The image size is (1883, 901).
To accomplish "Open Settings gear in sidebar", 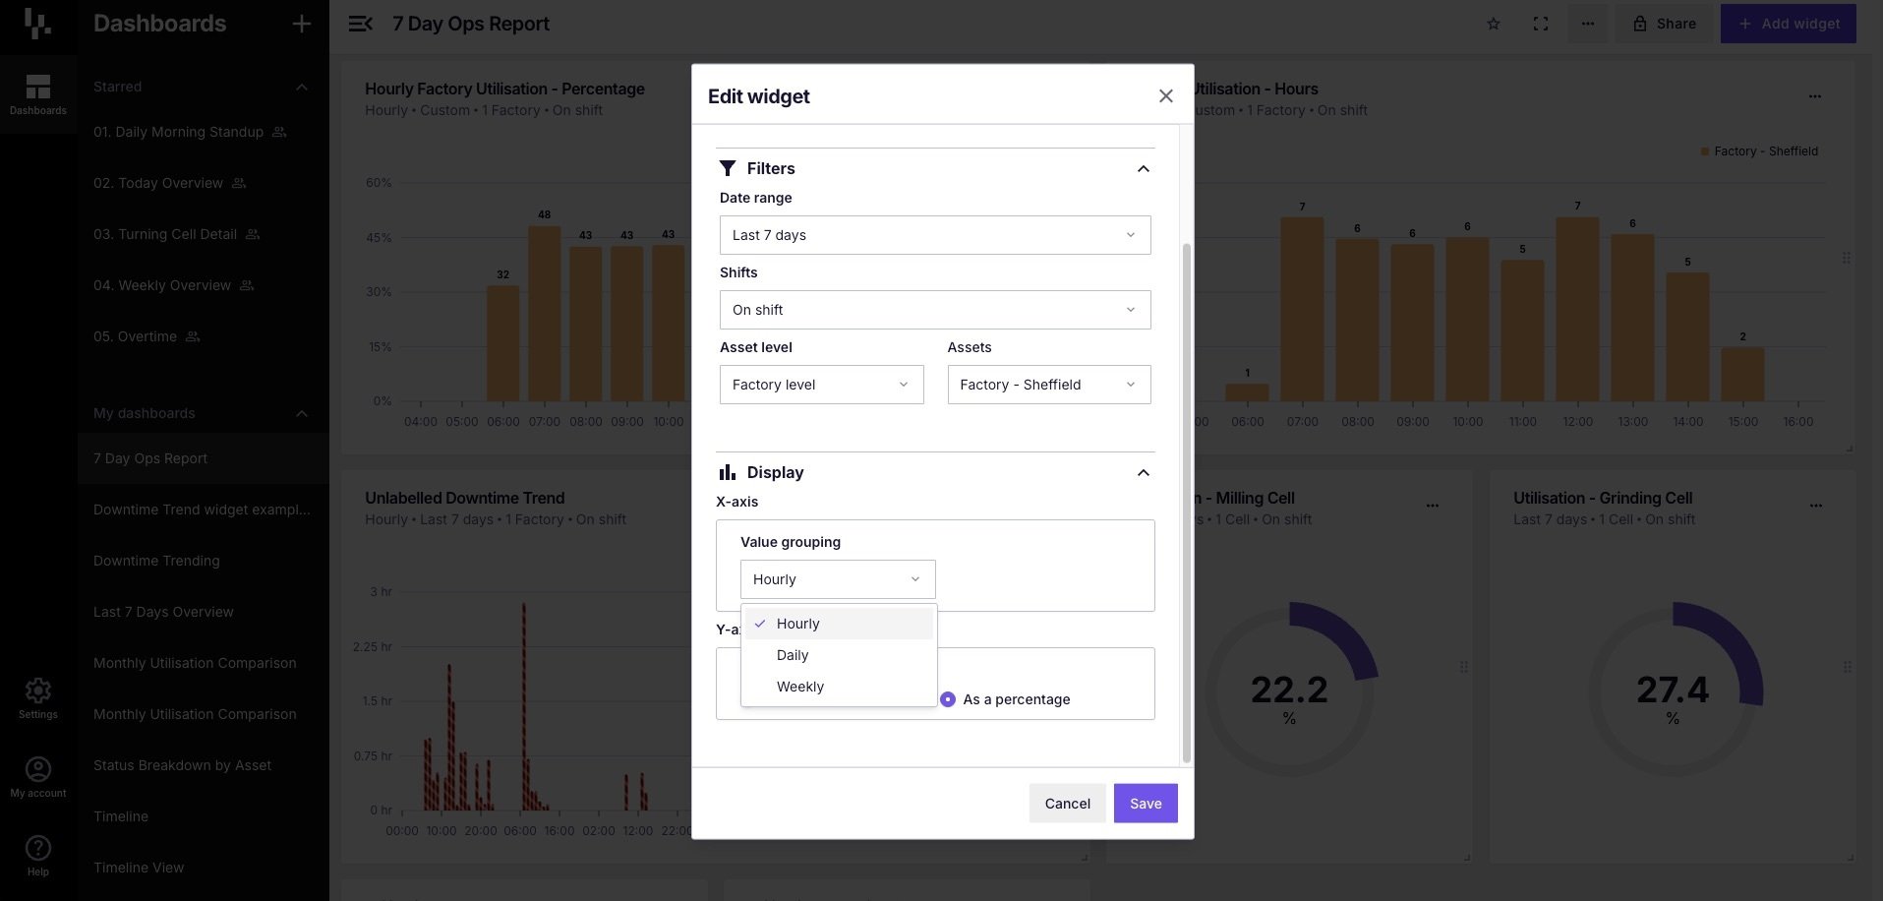I will 38,698.
